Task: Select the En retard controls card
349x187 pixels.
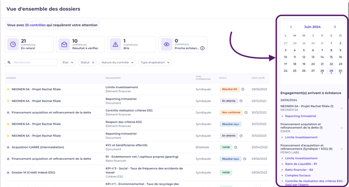Action: coord(29,44)
